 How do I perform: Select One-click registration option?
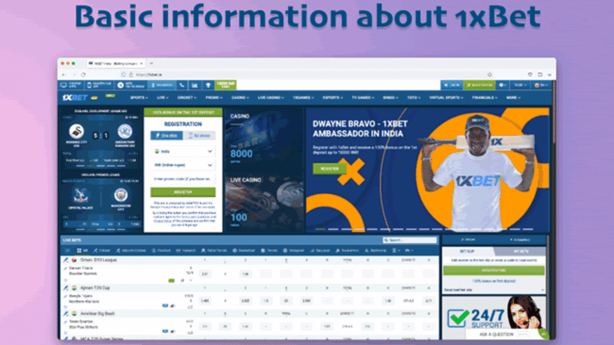[x=166, y=136]
